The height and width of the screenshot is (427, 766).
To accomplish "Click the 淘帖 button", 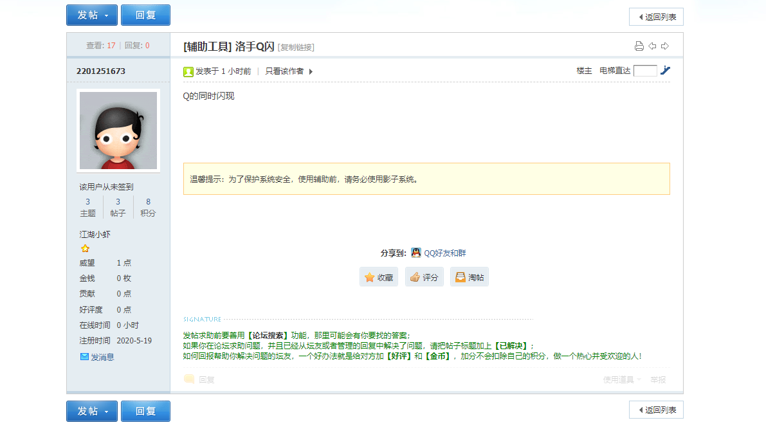I will pyautogui.click(x=469, y=277).
